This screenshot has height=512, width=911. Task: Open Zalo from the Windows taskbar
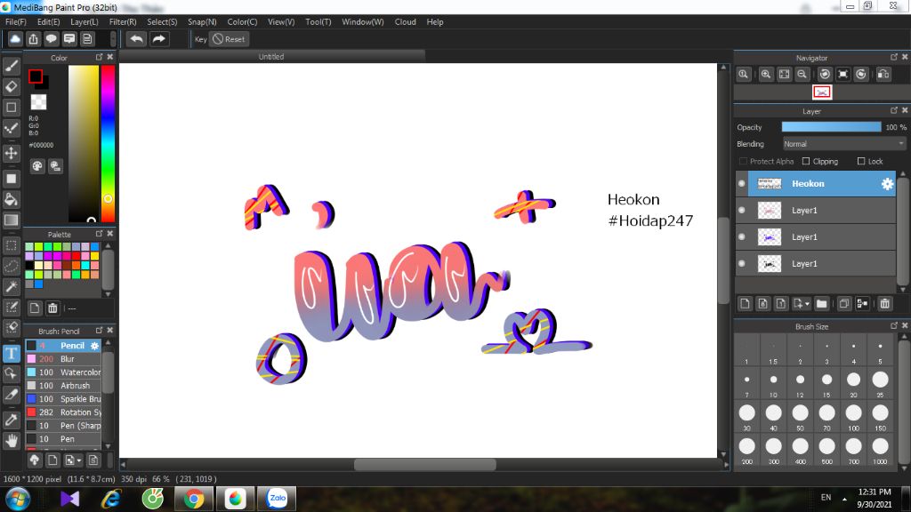[278, 499]
